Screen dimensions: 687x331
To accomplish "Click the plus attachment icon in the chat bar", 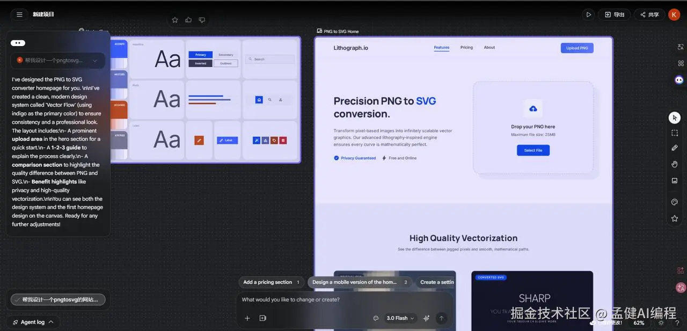I will (247, 318).
